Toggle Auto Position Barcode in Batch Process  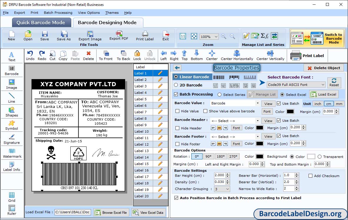point(176,198)
